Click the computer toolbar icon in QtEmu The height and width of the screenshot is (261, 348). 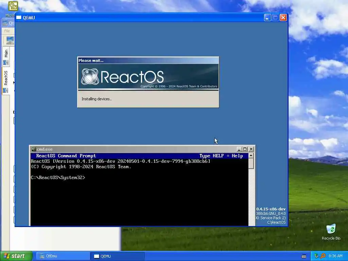click(10, 41)
